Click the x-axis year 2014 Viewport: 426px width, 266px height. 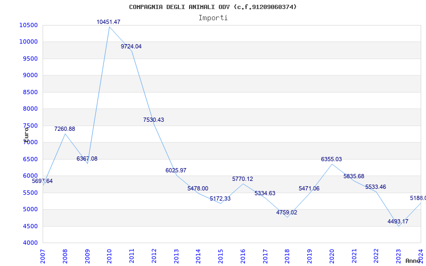(198, 256)
